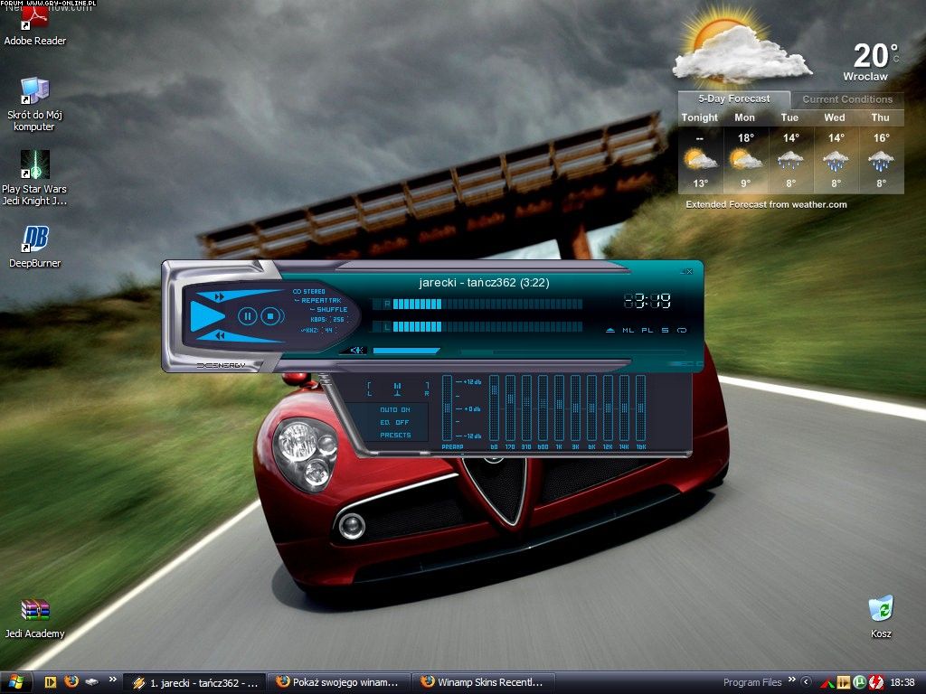Image resolution: width=926 pixels, height=694 pixels.
Task: Turn on the EQ OFF switch
Action: pos(394,422)
